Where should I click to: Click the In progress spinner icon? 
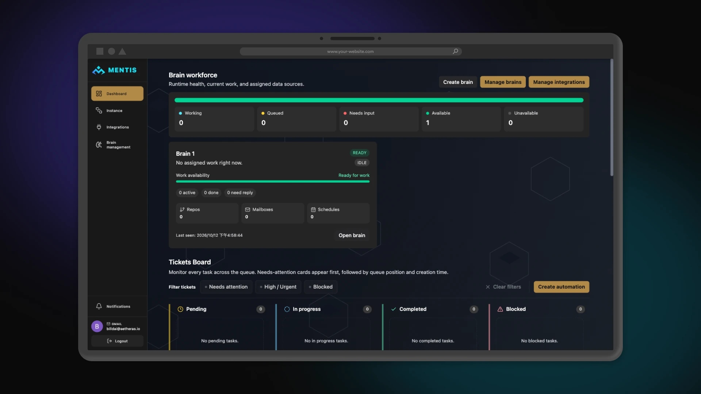click(x=287, y=309)
